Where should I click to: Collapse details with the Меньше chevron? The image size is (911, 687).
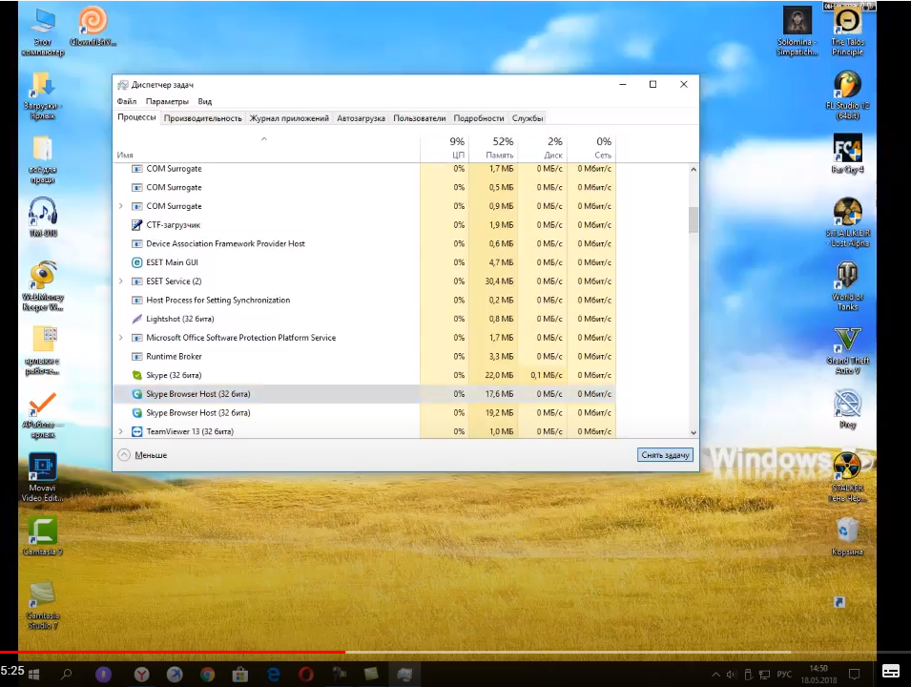point(124,455)
